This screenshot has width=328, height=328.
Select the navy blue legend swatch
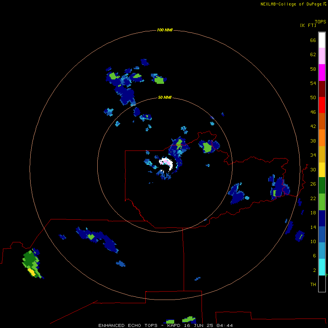coord(322,218)
